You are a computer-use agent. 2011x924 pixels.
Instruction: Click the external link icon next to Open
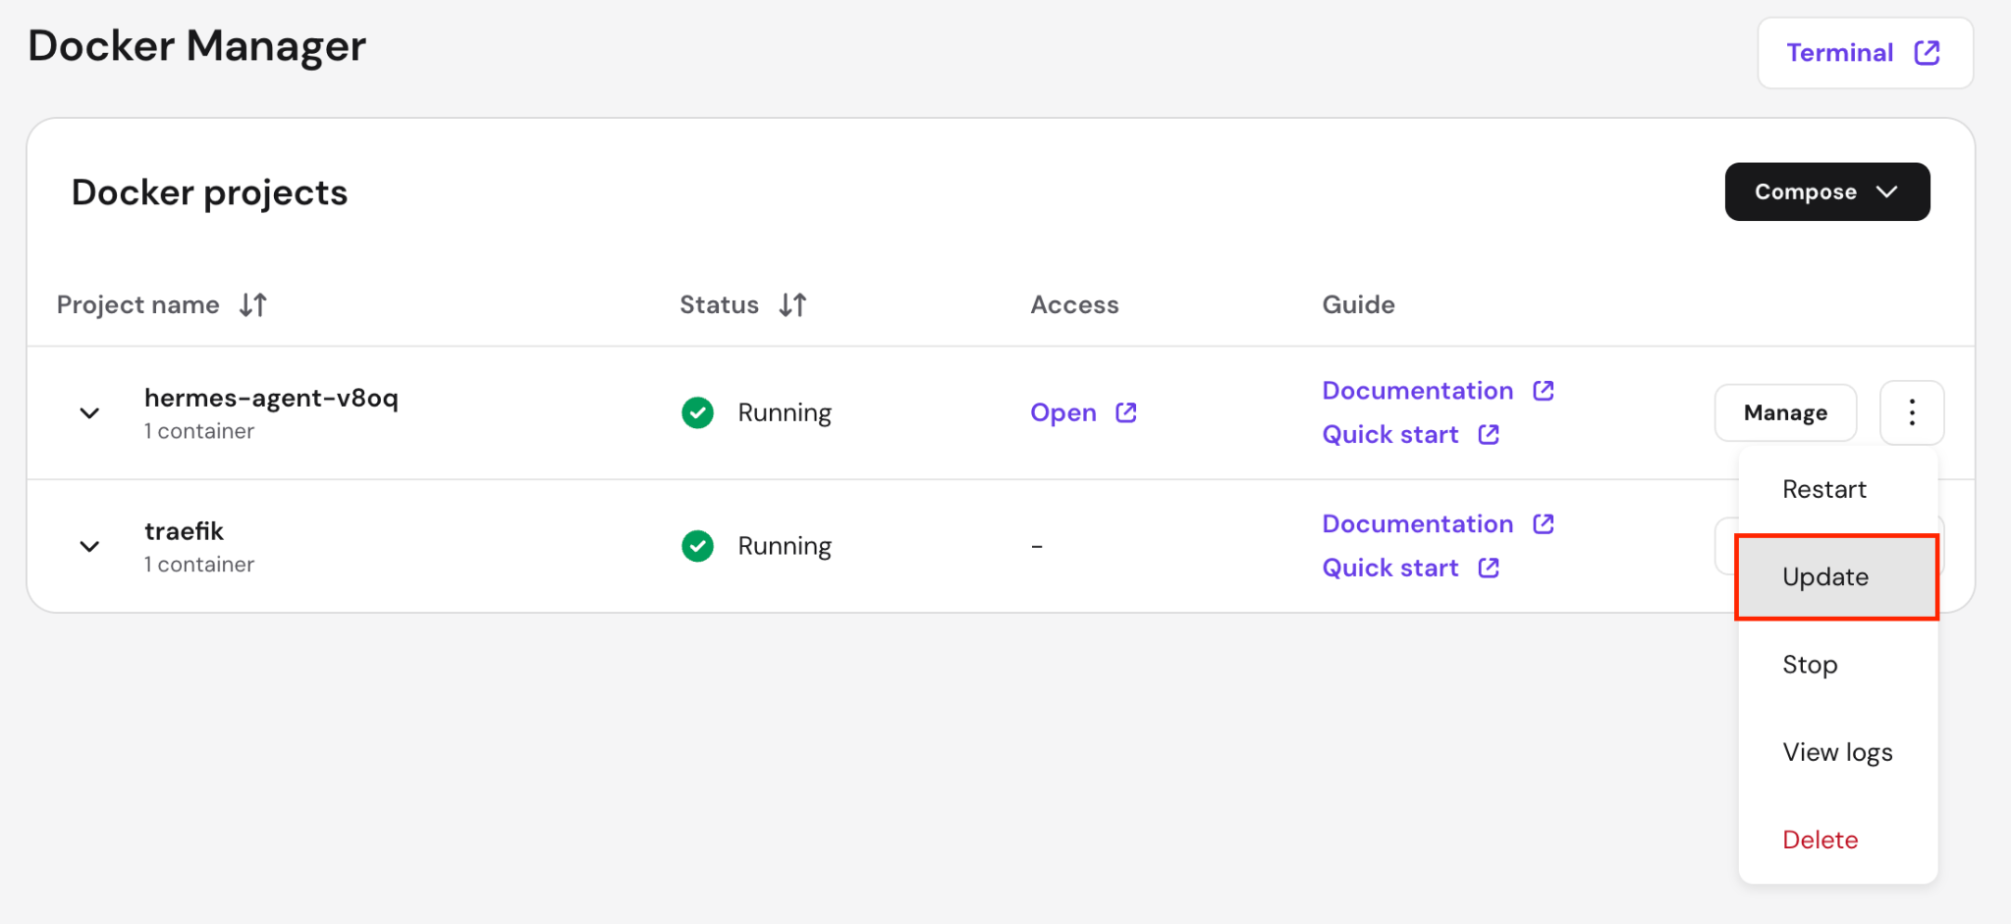[x=1125, y=412]
